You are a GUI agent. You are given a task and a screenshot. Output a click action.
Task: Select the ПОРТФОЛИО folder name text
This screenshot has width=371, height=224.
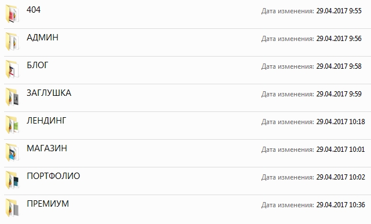pos(53,176)
